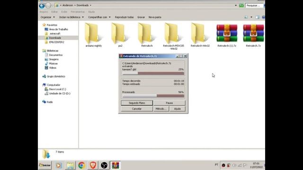Click the Método... button

[x=161, y=109]
